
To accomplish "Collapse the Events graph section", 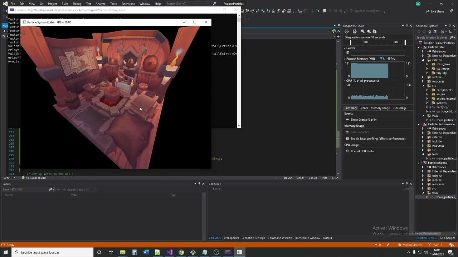I will (345, 48).
